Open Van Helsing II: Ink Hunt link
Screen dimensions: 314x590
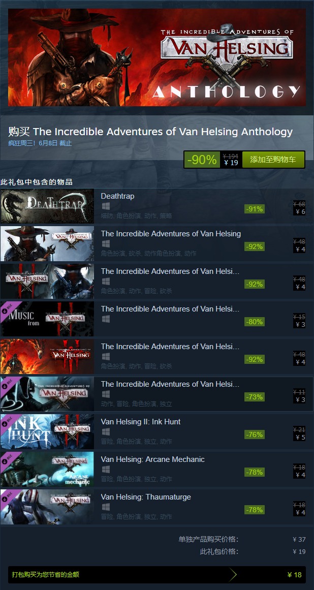point(141,422)
